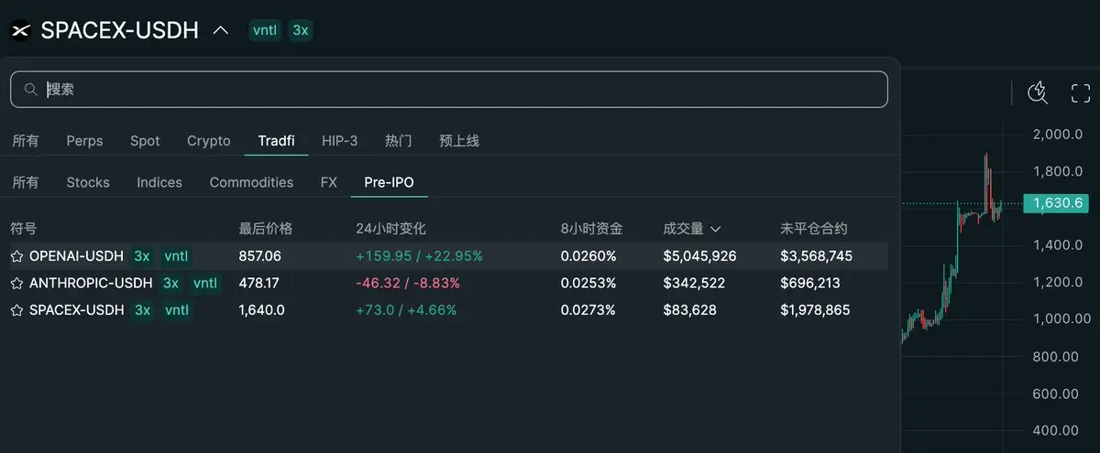Sort by 符号 column header
Image resolution: width=1100 pixels, height=453 pixels.
[23, 229]
